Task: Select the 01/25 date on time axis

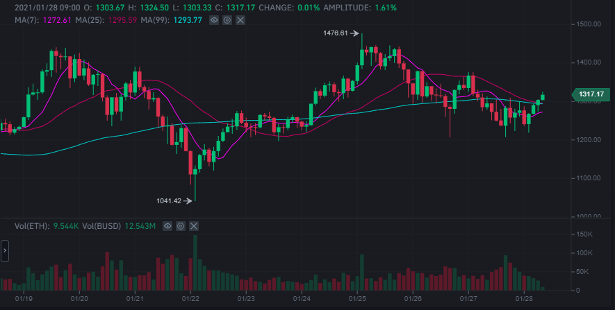Action: click(357, 299)
